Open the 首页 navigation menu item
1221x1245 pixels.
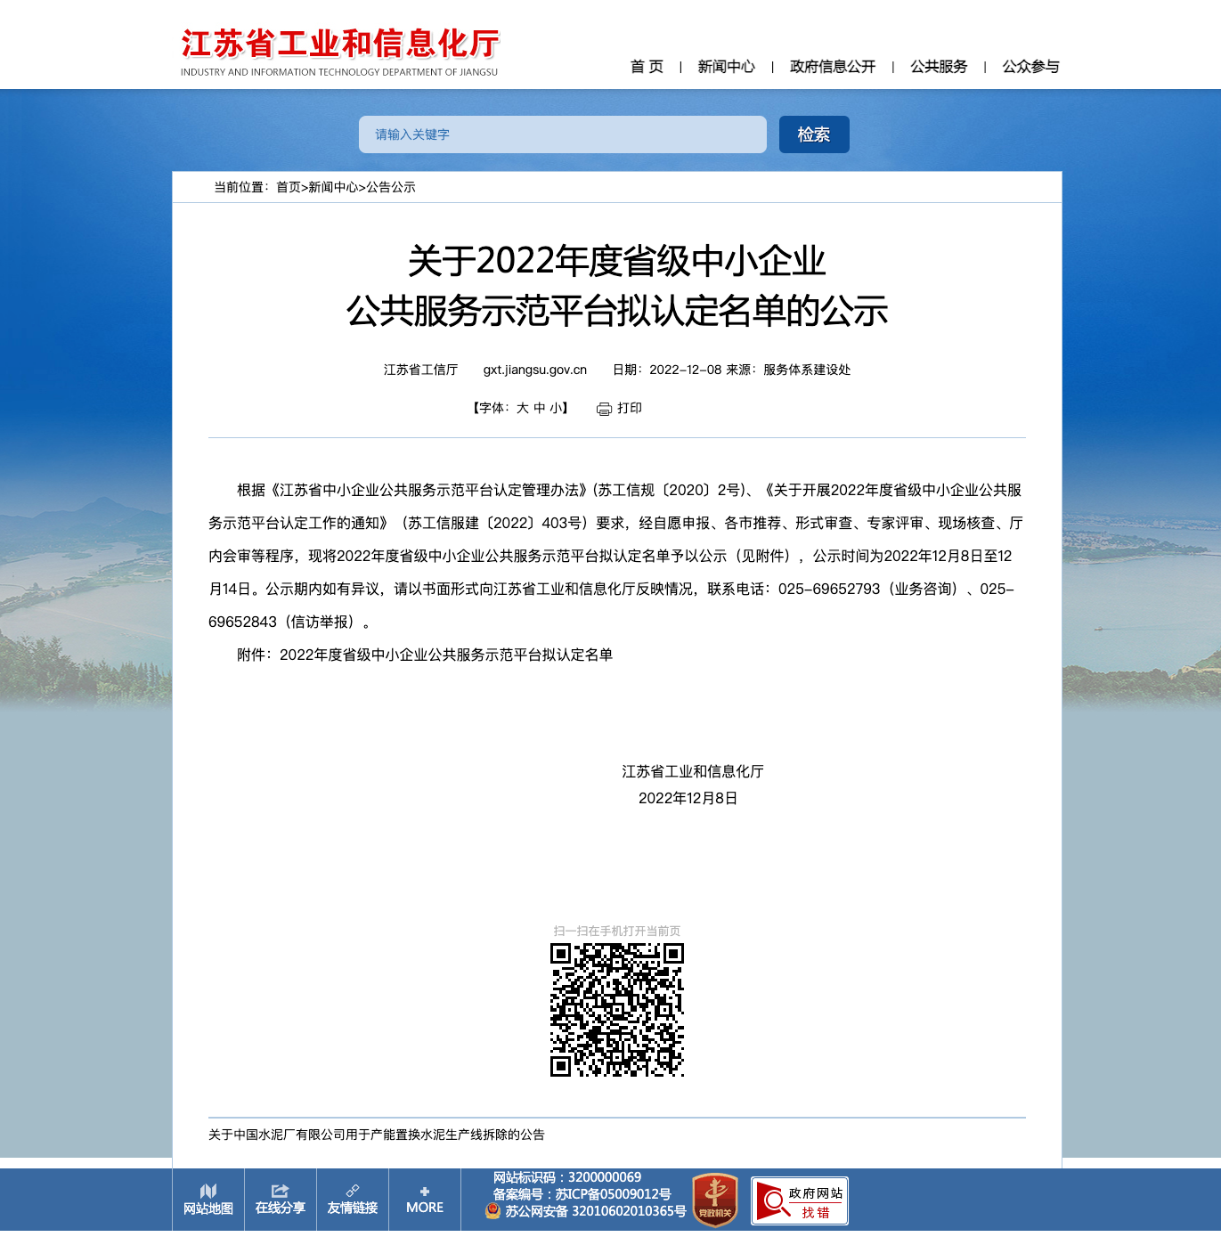(647, 67)
